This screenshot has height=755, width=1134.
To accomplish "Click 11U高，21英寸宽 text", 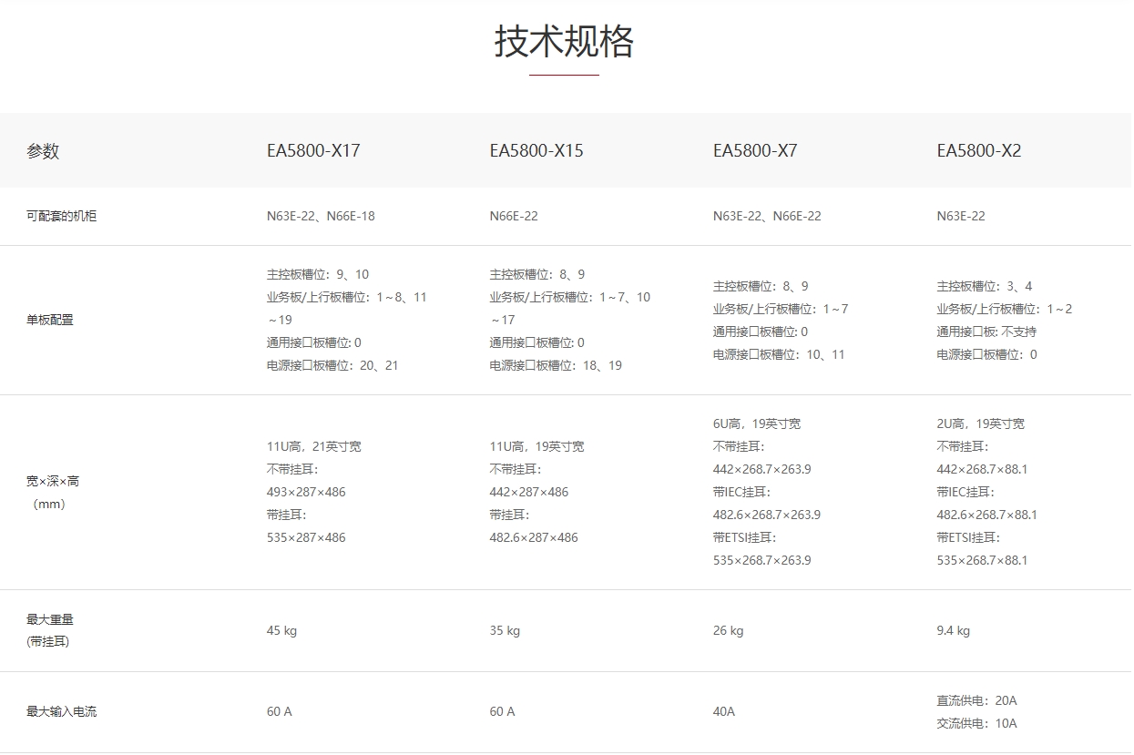I will (314, 447).
